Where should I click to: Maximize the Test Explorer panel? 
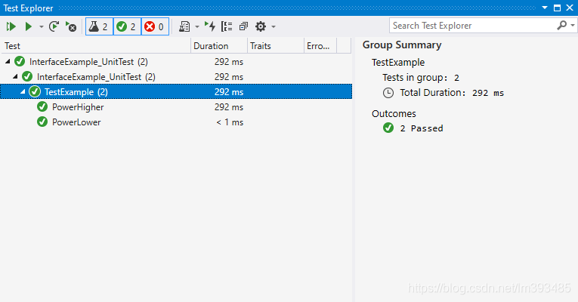[x=558, y=8]
